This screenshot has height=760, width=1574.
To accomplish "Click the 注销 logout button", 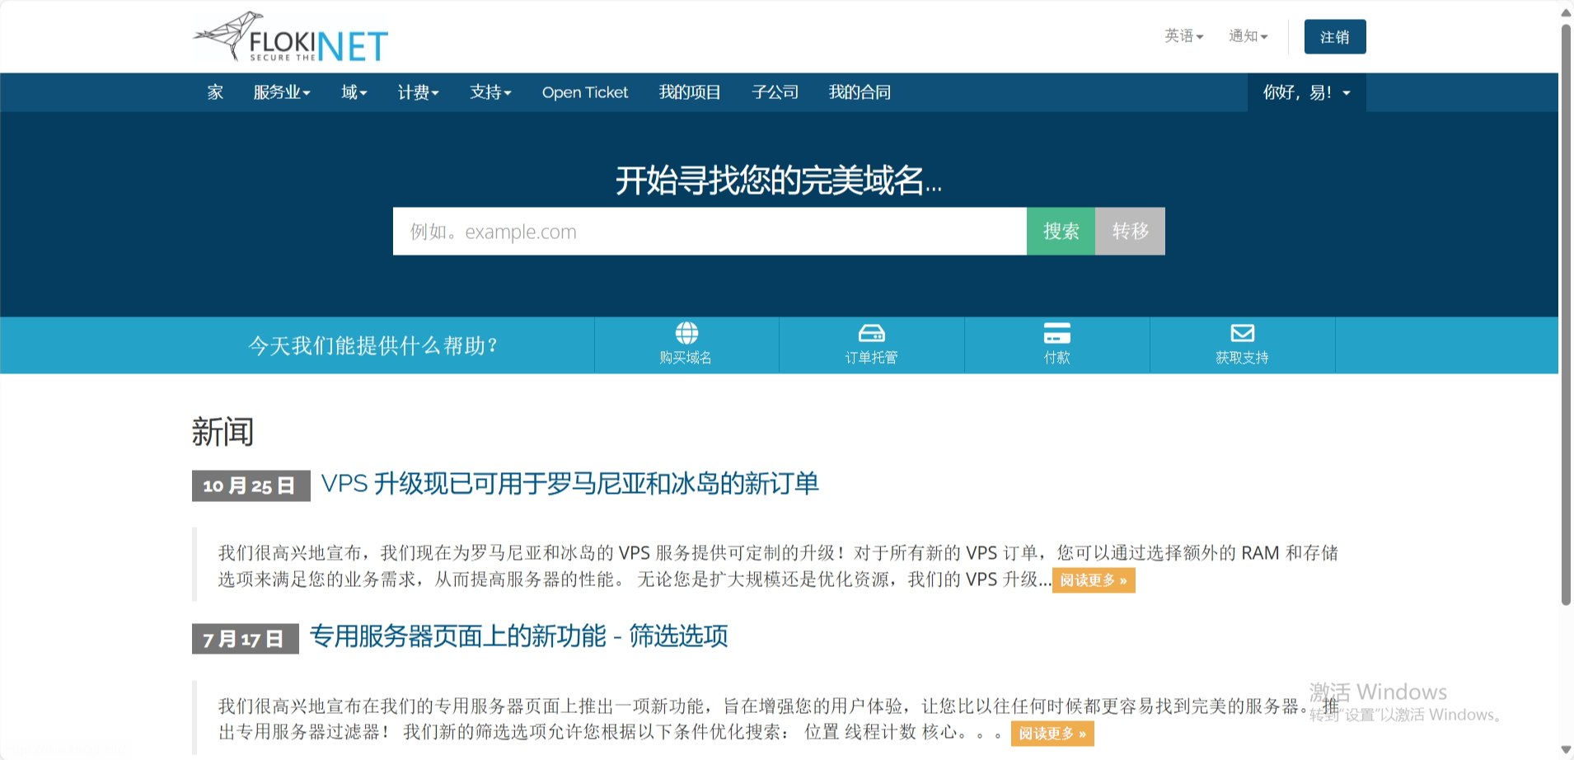I will 1334,37.
